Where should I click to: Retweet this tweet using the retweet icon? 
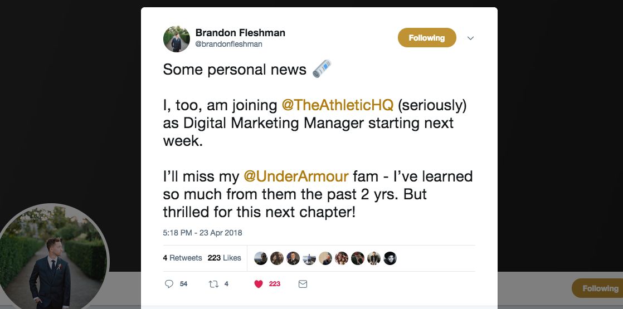212,284
